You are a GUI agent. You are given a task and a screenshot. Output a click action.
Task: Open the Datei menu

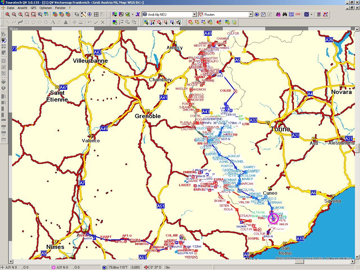point(10,8)
